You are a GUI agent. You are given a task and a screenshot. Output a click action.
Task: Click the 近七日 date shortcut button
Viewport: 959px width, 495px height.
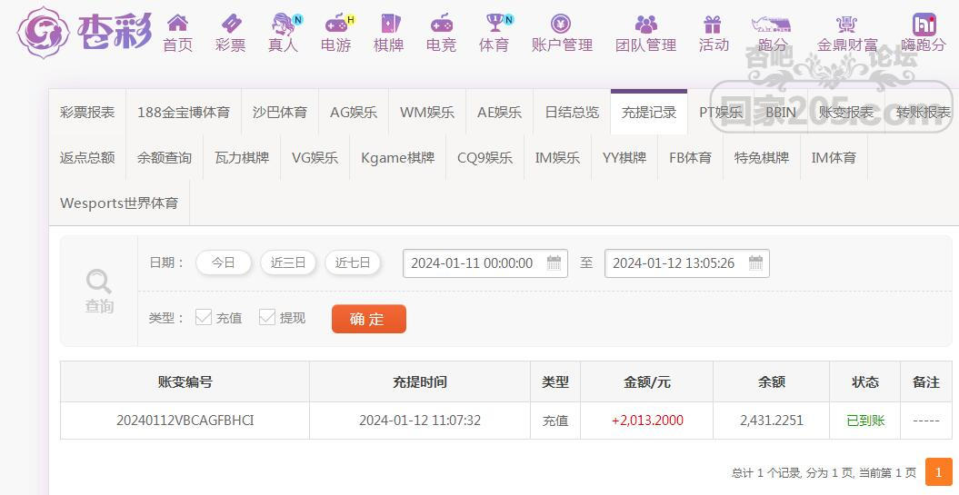(x=353, y=262)
